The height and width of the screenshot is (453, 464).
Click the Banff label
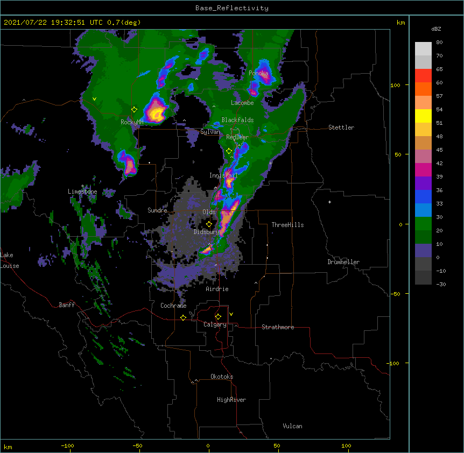(67, 305)
